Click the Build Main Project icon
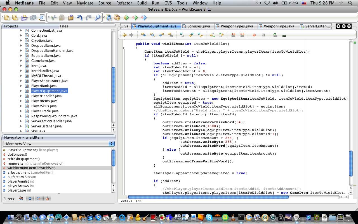 pos(109,18)
